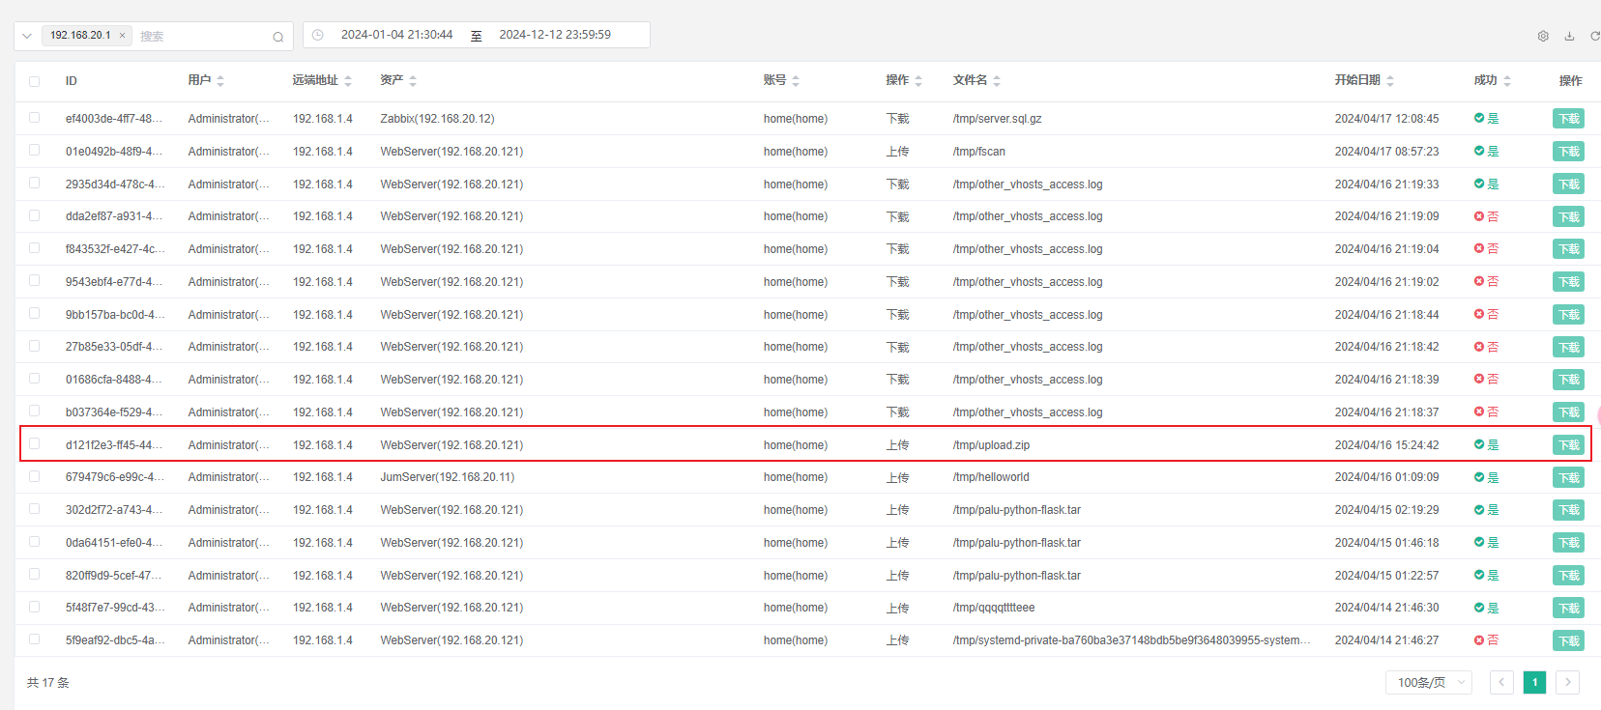Open the table settings gear icon
The image size is (1601, 710).
(1543, 36)
